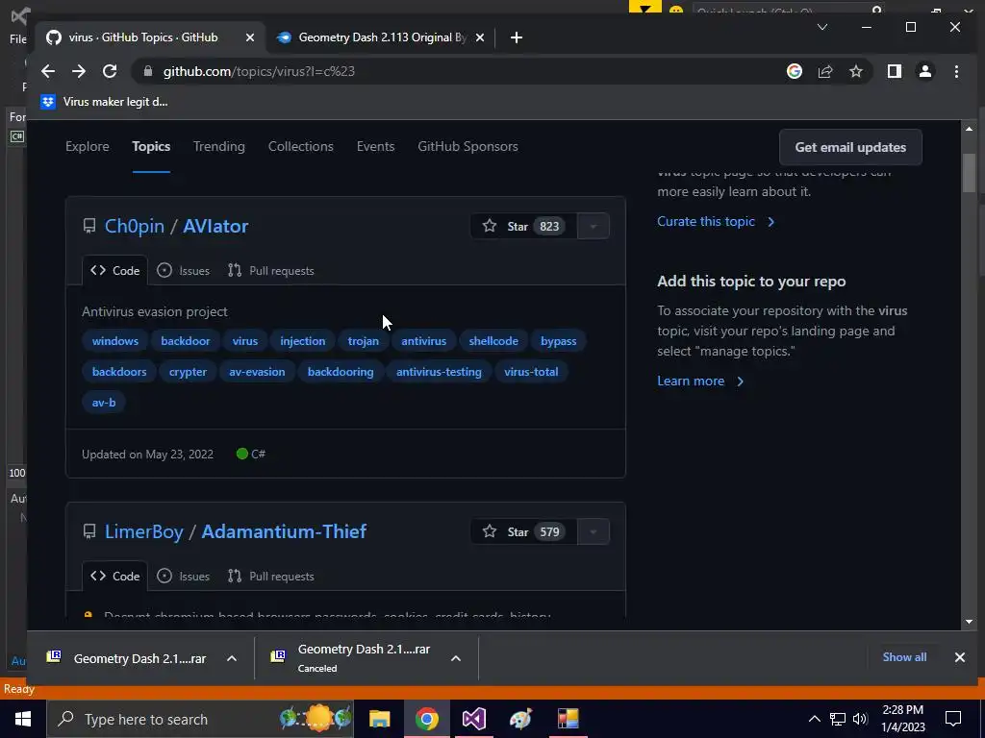Click the page scrollbar down arrow

(x=969, y=622)
